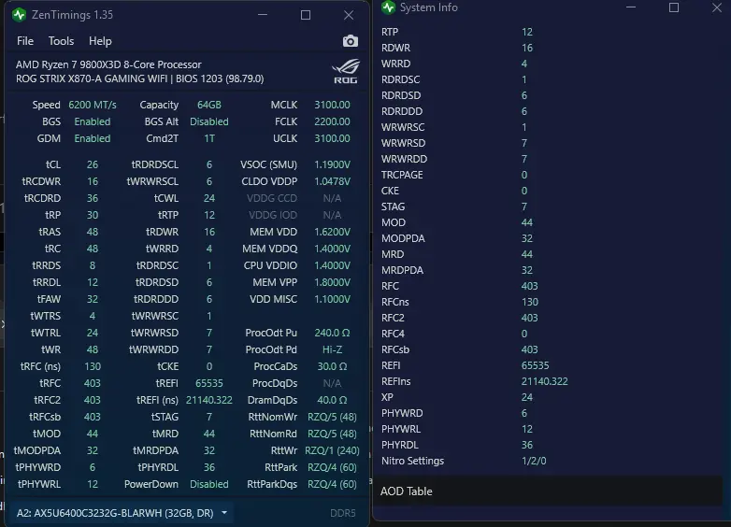Open the File menu

(25, 41)
